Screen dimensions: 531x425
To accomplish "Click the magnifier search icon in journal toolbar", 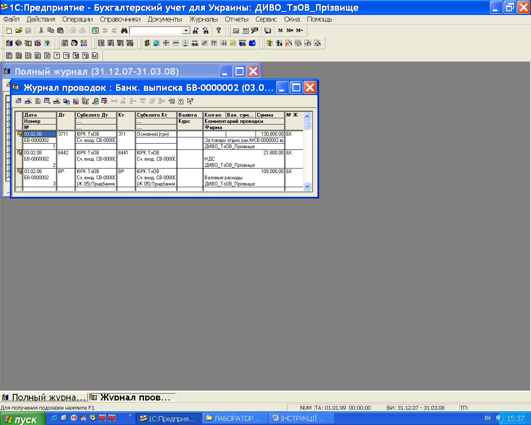I will coord(95,101).
